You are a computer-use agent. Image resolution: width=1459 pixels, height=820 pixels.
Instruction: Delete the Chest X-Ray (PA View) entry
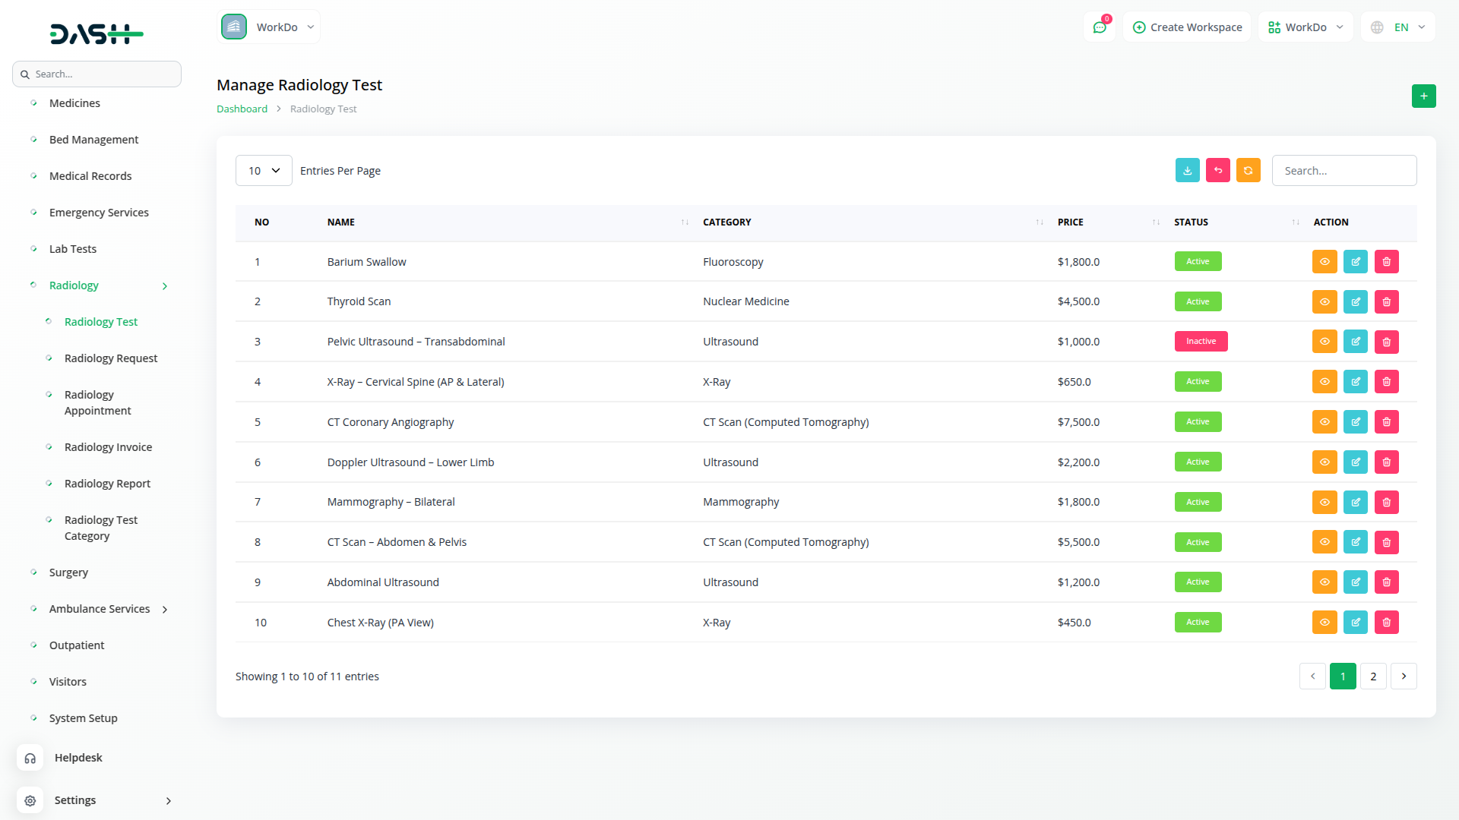click(1386, 623)
